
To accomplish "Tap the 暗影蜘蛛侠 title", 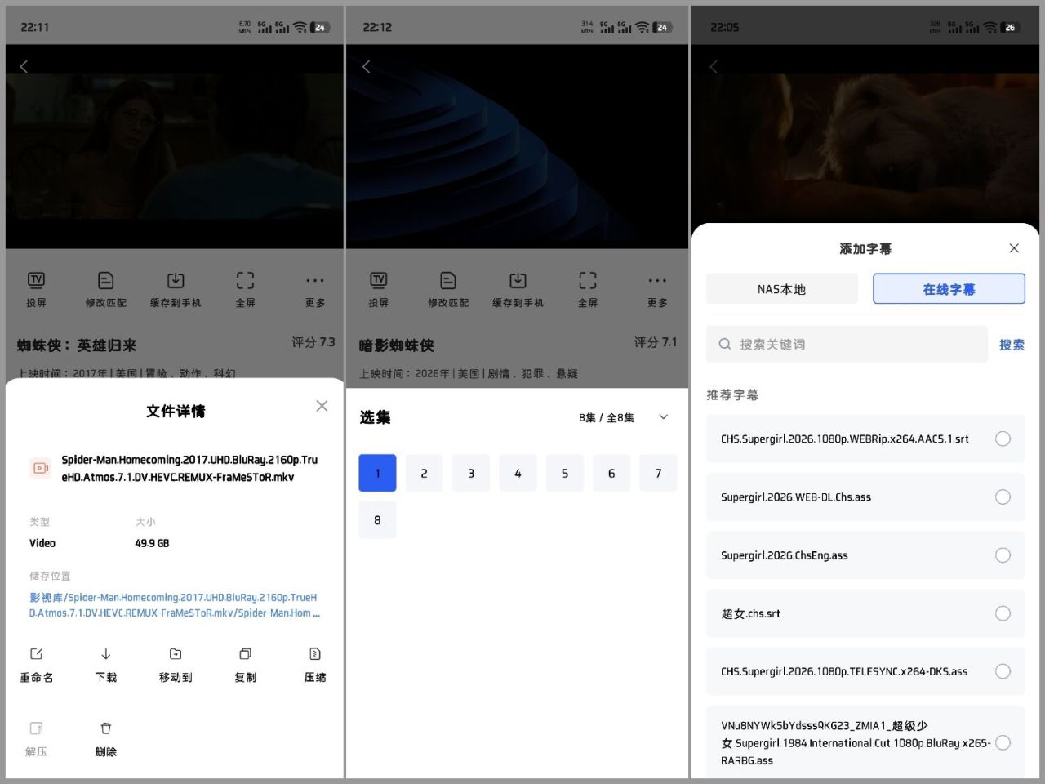I will [x=396, y=346].
